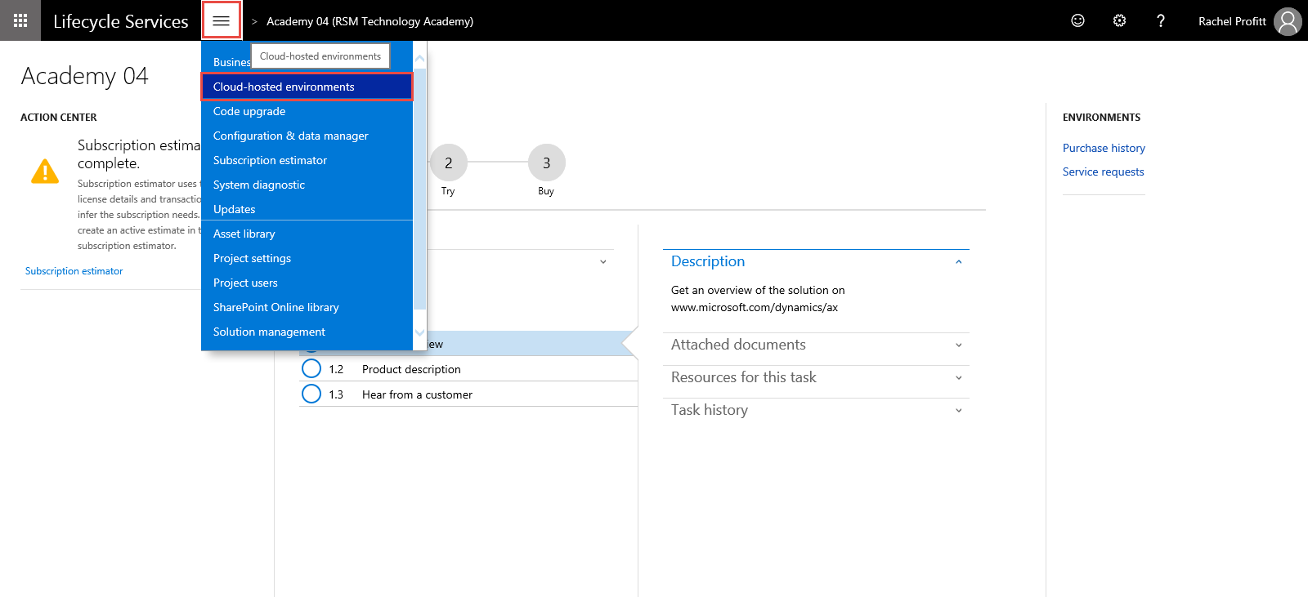
Task: Open the Purchase history link
Action: point(1104,148)
